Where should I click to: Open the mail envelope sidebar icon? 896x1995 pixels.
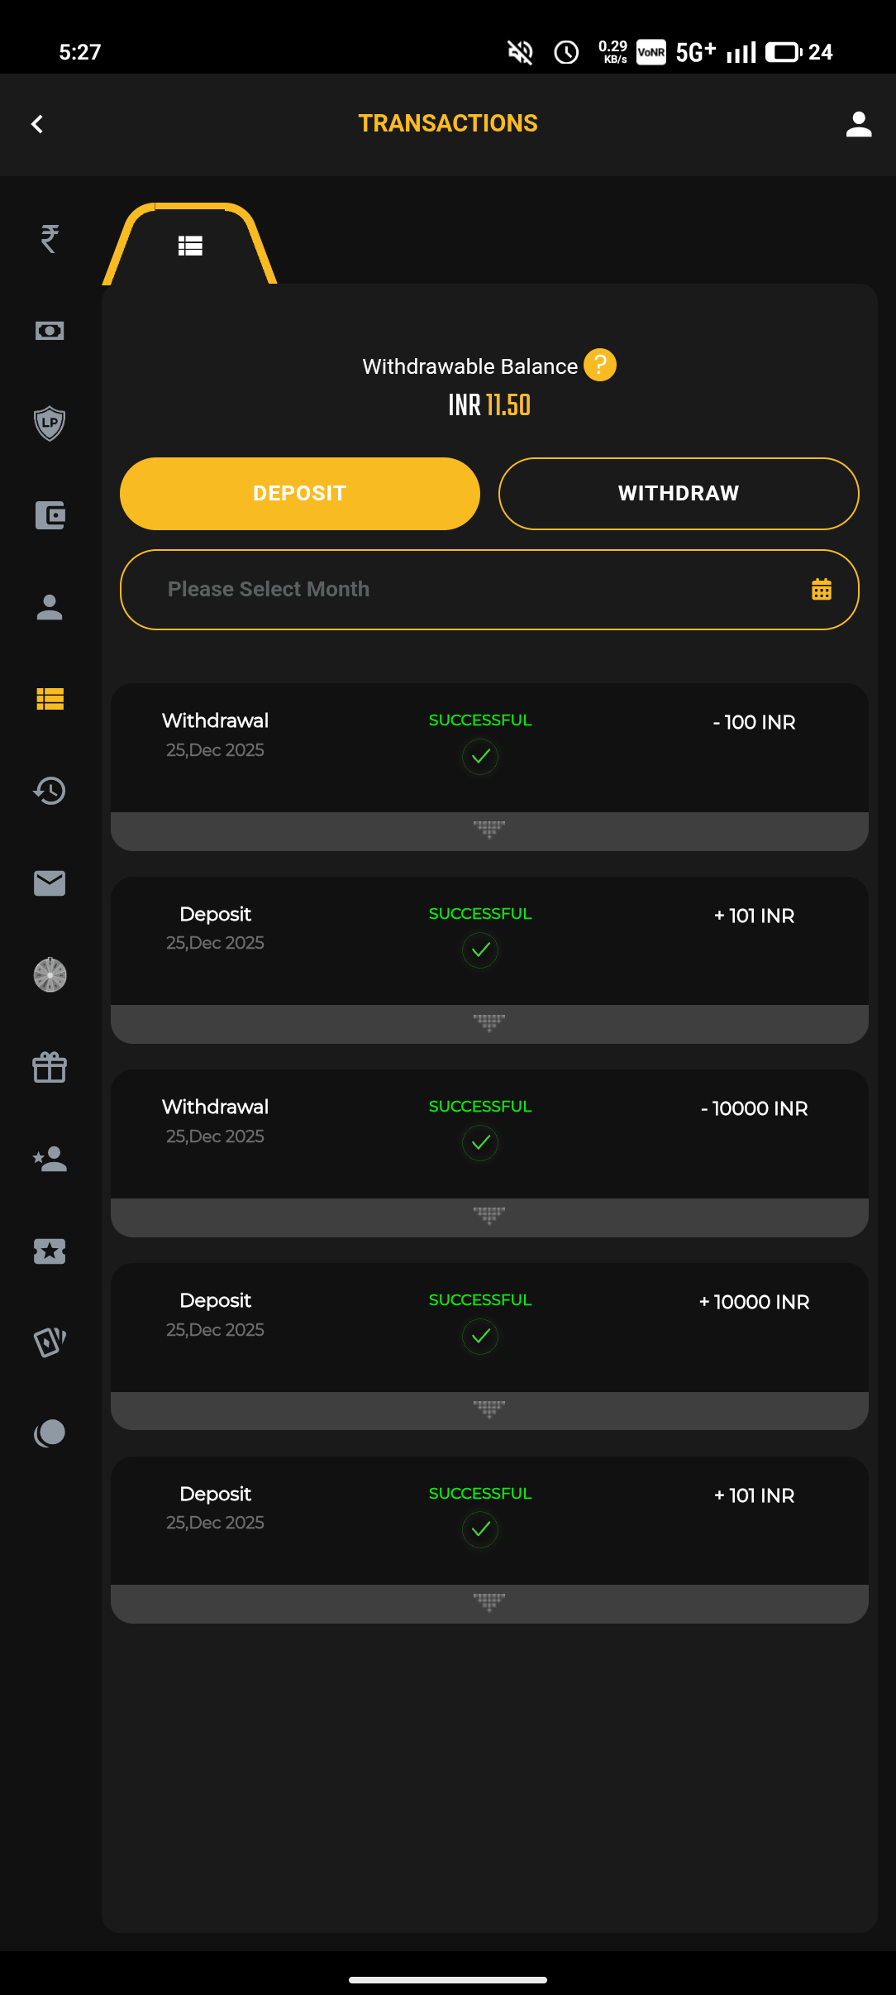pyautogui.click(x=50, y=883)
